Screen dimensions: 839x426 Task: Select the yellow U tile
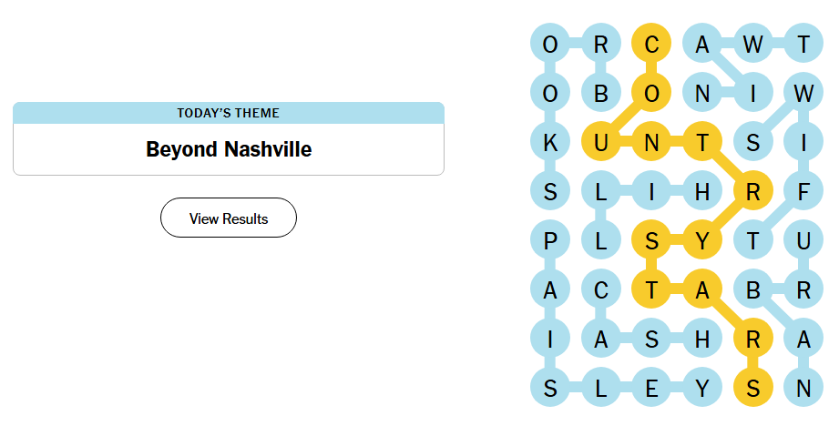point(601,142)
